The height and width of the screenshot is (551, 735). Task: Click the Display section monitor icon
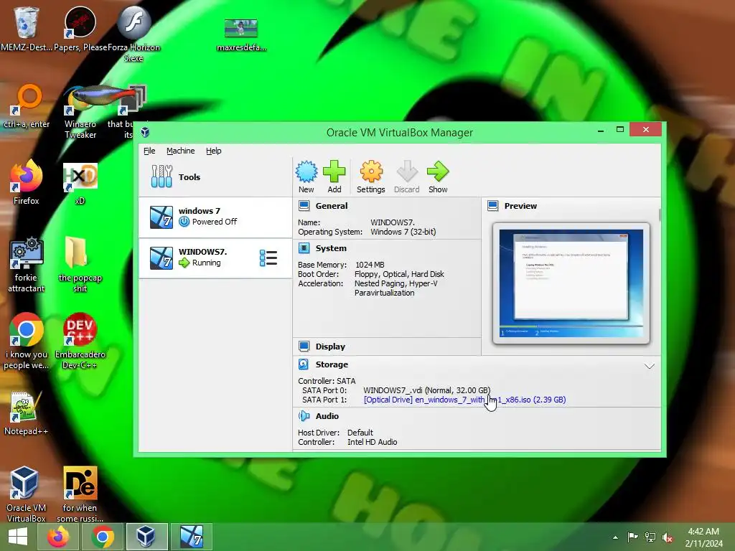point(304,347)
